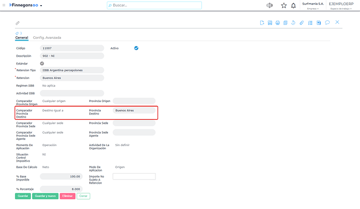Click the save disk icon in toolbar
360x209 pixels.
tap(270, 23)
